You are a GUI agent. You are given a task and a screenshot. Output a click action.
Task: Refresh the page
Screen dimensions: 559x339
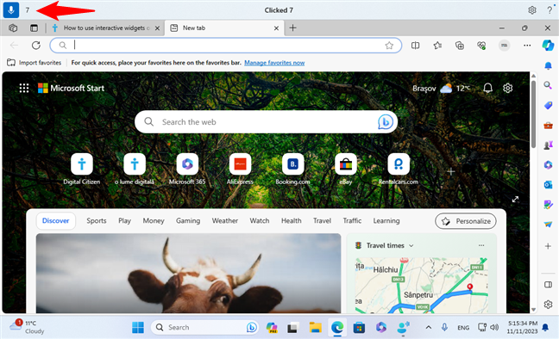(36, 46)
